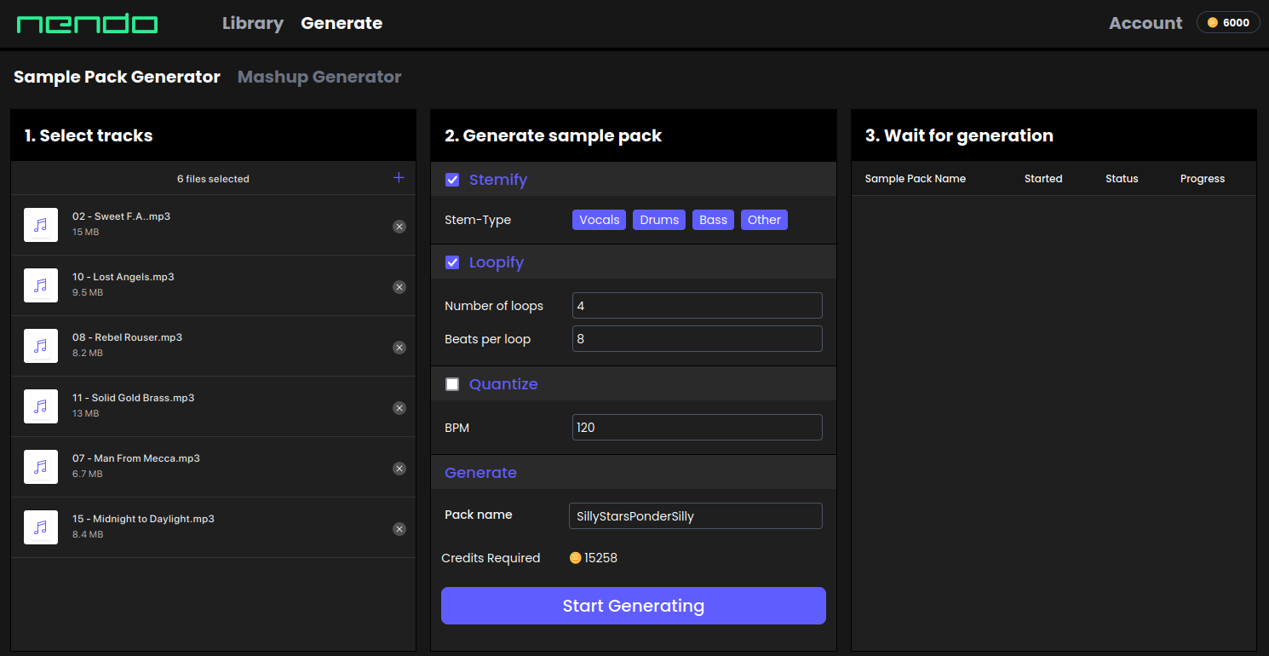Screen dimensions: 1269x656
Task: Toggle the Vocals stem type
Action: (x=599, y=220)
